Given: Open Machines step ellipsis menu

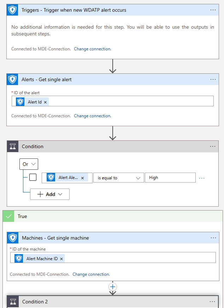Looking at the screenshot, I should tap(213, 238).
